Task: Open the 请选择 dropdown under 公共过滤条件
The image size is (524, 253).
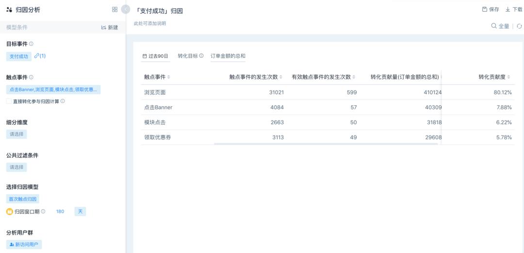Action: click(16, 168)
